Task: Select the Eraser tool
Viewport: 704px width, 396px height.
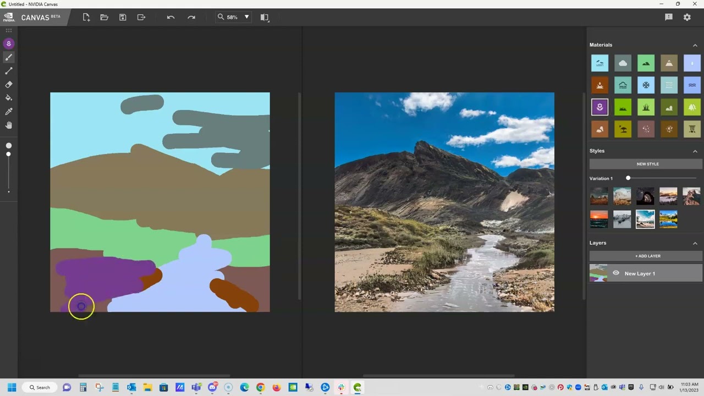Action: pos(9,85)
